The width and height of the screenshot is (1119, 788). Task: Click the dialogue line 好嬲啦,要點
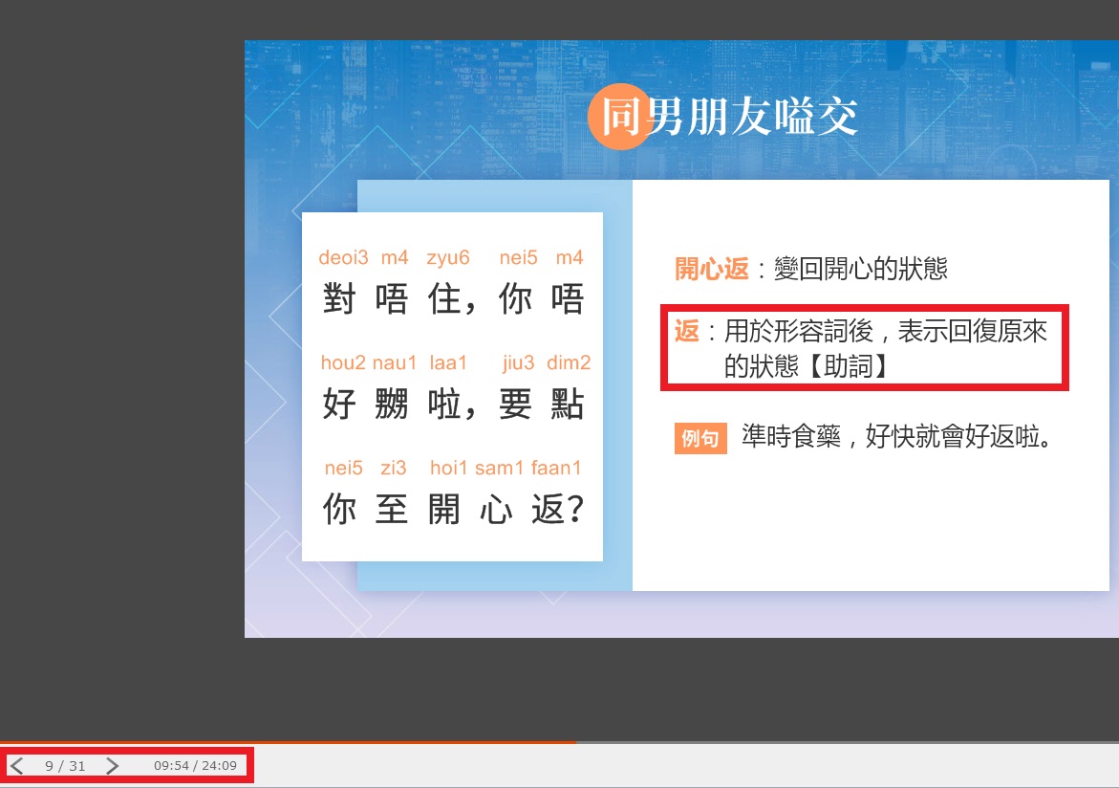point(453,405)
